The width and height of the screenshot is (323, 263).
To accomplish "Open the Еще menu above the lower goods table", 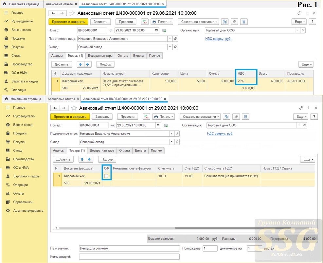I will 308,159.
